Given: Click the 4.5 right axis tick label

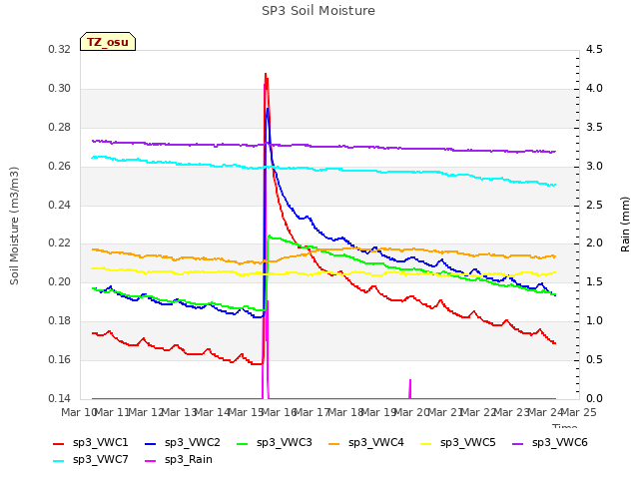Looking at the screenshot, I should (594, 49).
